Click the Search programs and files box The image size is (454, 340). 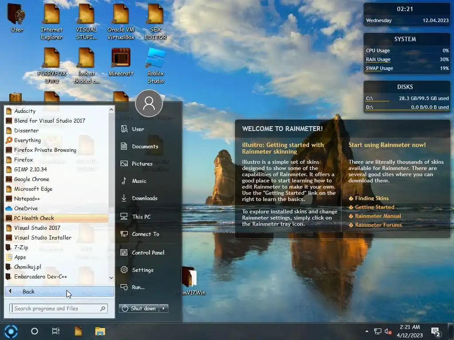58,309
